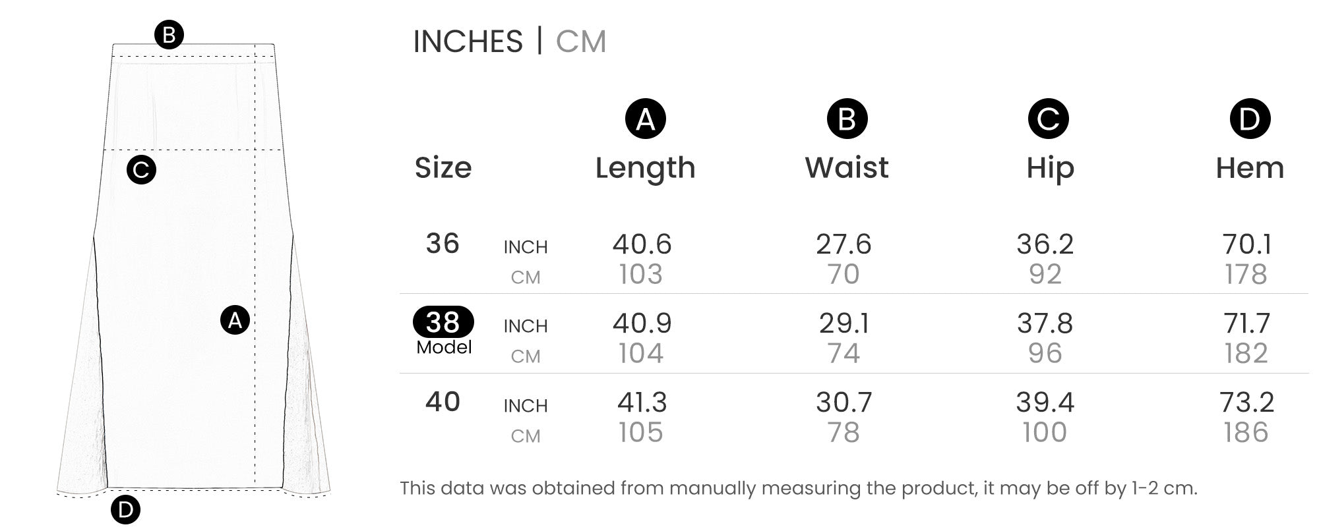
Task: Click the C icon above Hip column
Action: tap(1048, 119)
